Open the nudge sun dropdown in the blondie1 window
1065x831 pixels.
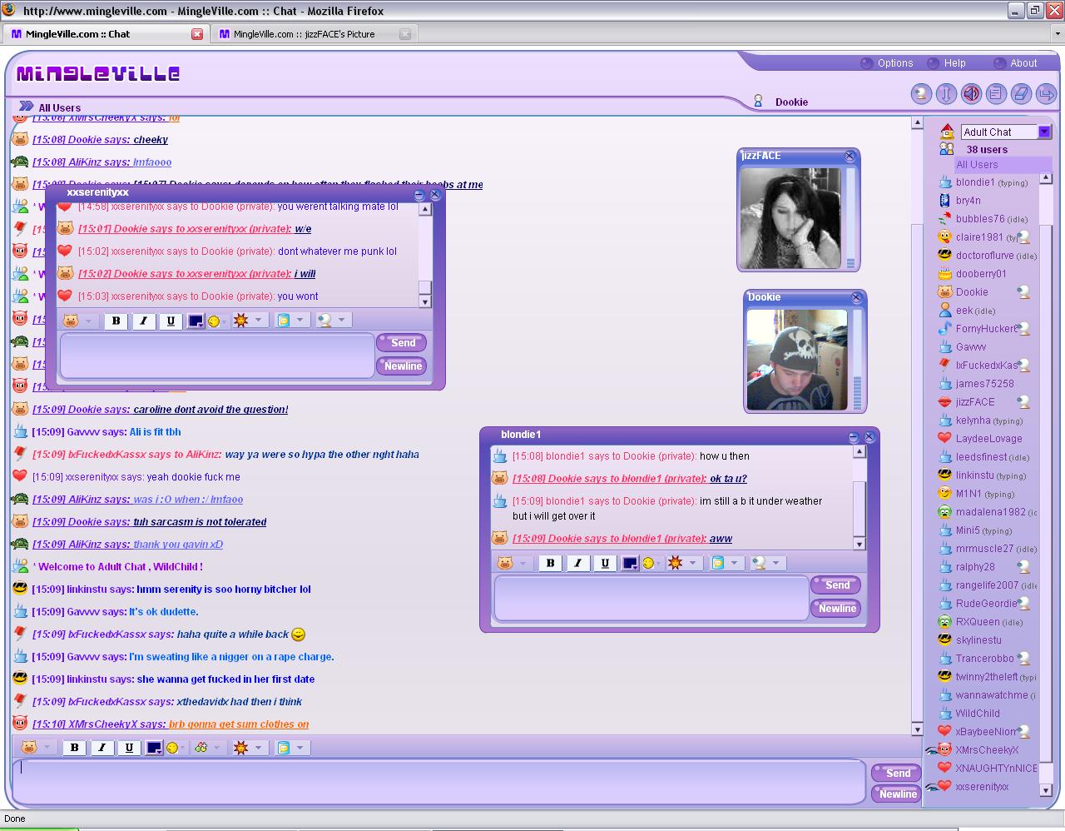pos(684,563)
